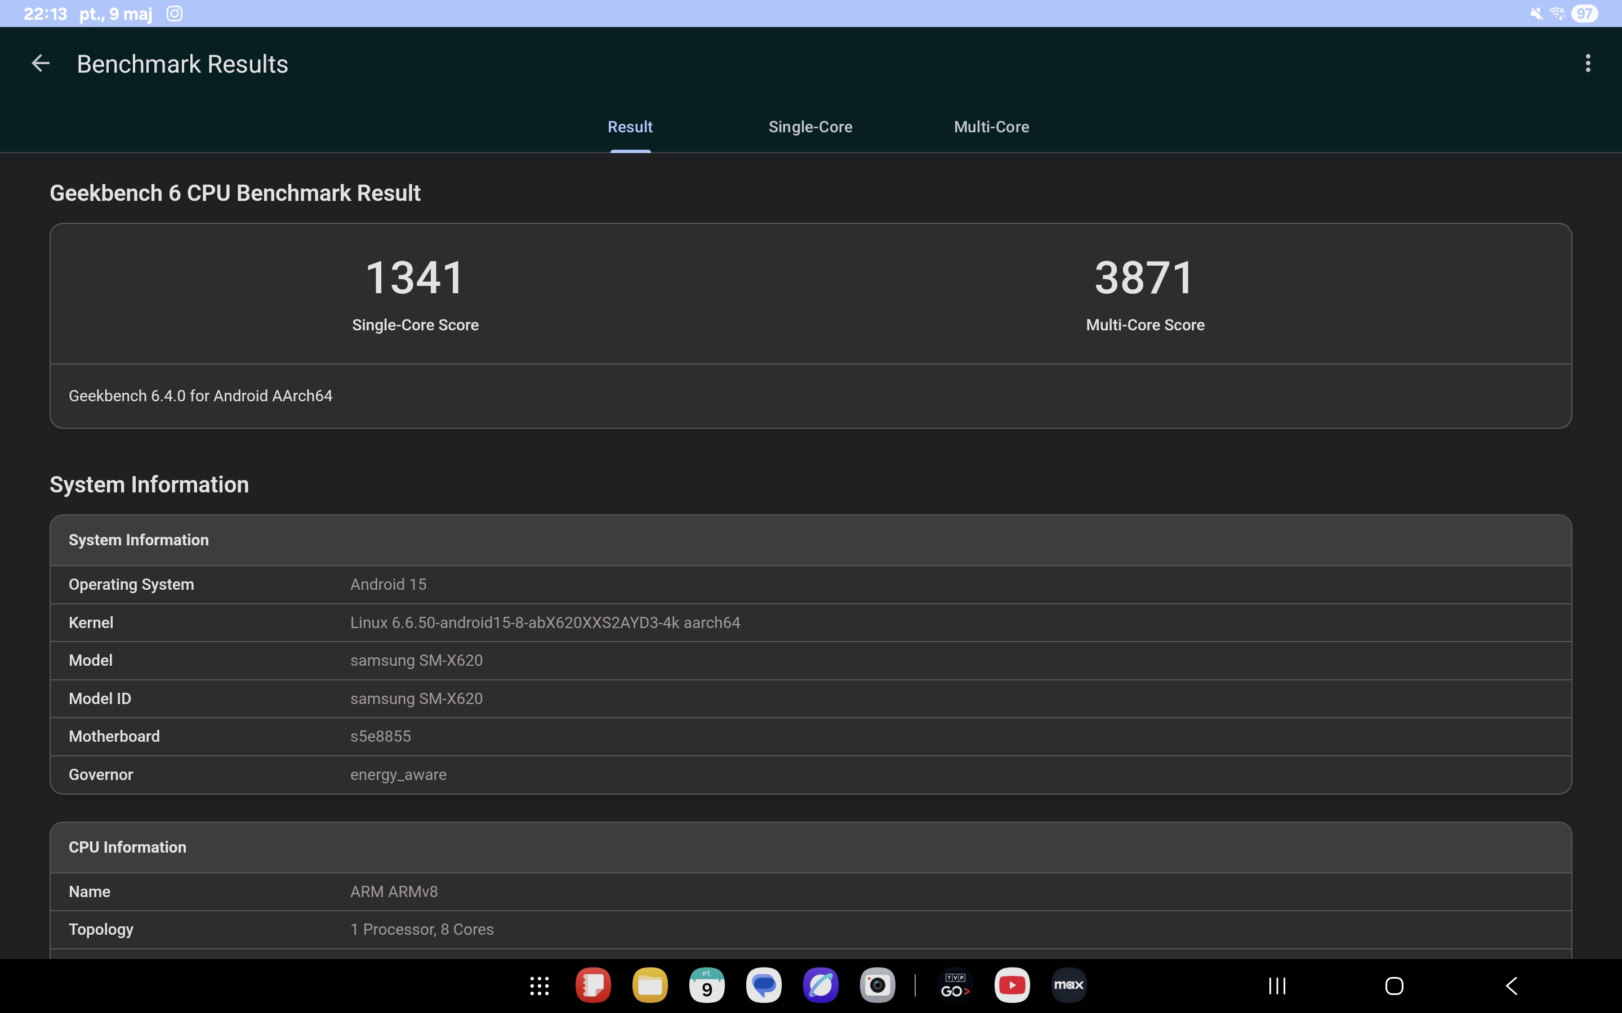The width and height of the screenshot is (1622, 1013).
Task: Tap the Android 15 operating system value
Action: [389, 584]
